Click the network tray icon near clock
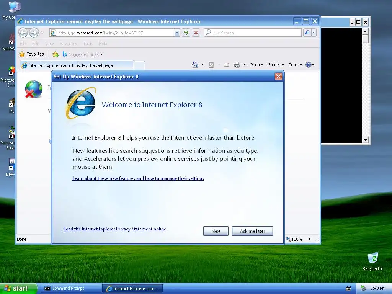392x294 pixels. 364,289
